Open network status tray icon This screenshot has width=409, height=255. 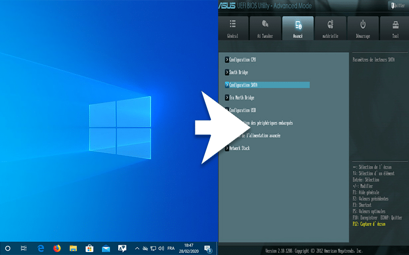pos(153,249)
